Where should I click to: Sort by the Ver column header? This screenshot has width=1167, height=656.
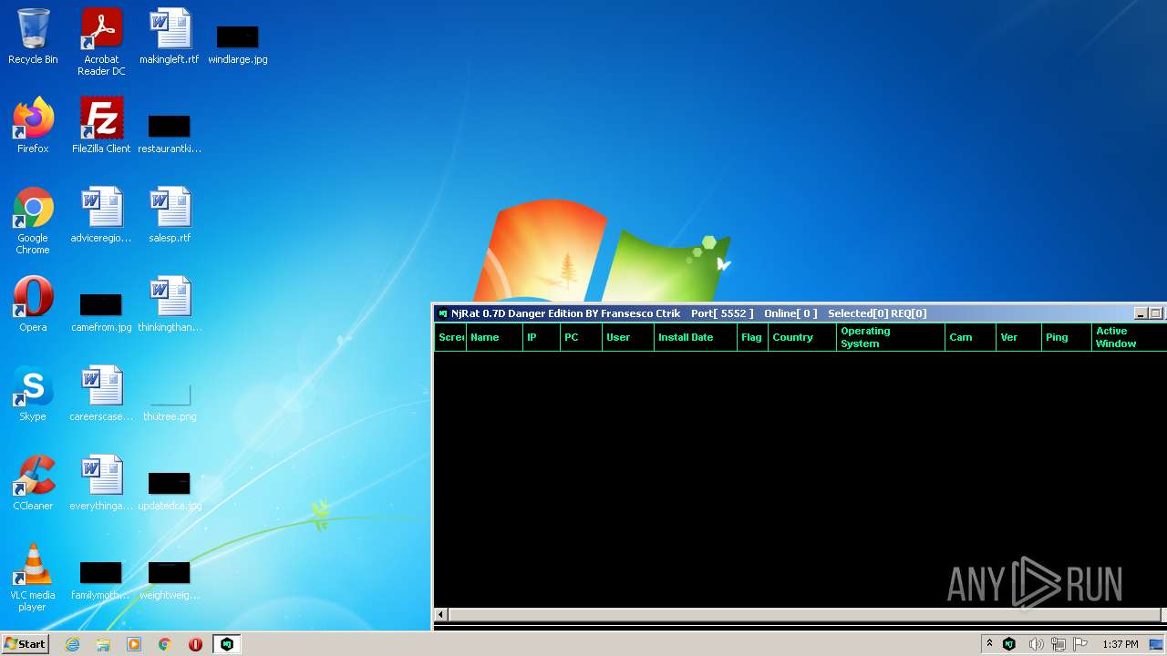click(x=1019, y=337)
